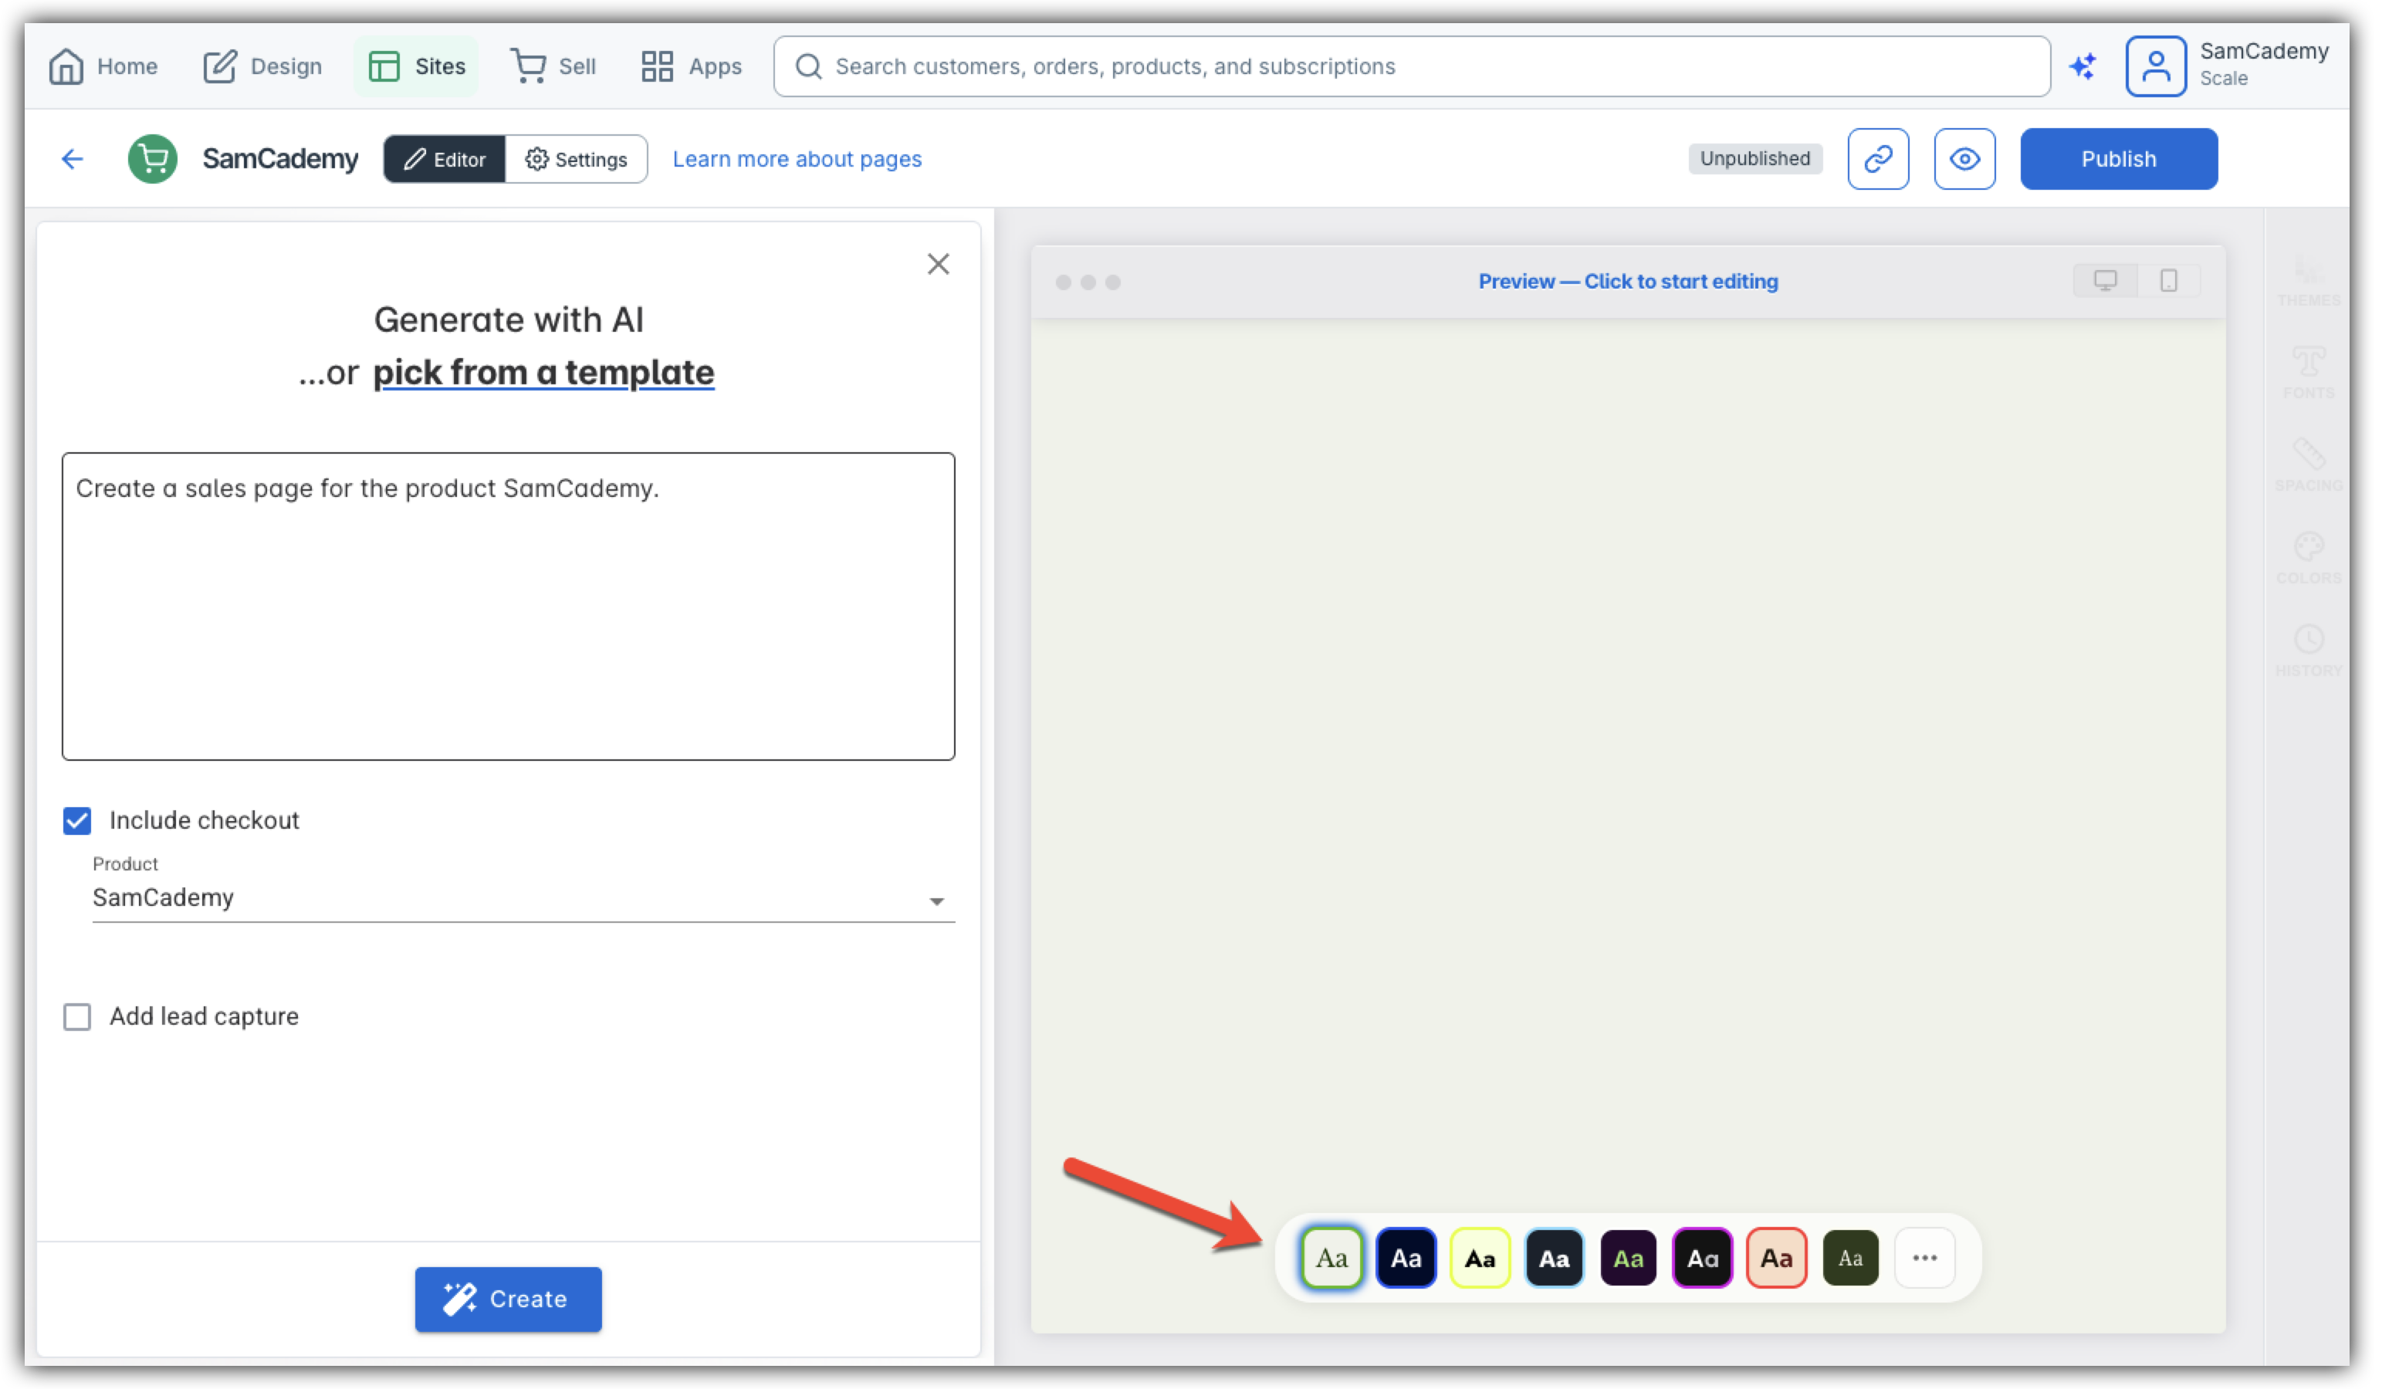
Task: Click the eye preview icon
Action: click(1964, 159)
